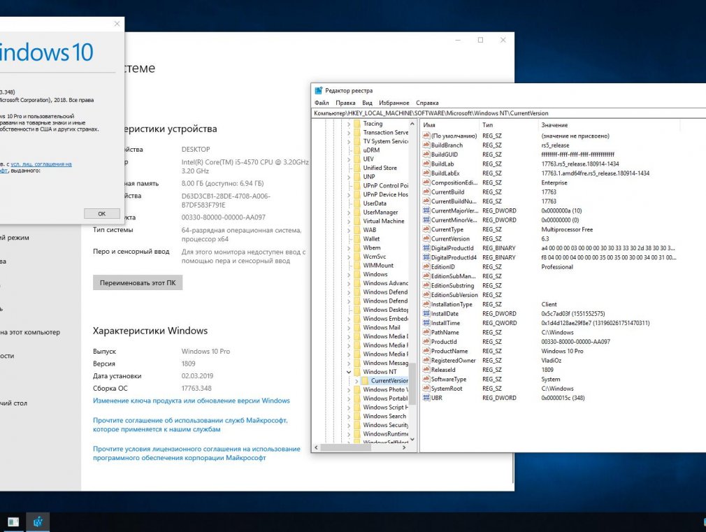Screen dimensions: 706x532
Task: Expand the Tracing tree node
Action: pyautogui.click(x=349, y=124)
